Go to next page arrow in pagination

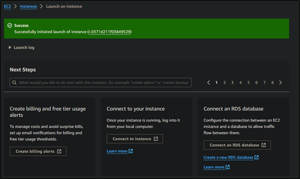(280, 83)
